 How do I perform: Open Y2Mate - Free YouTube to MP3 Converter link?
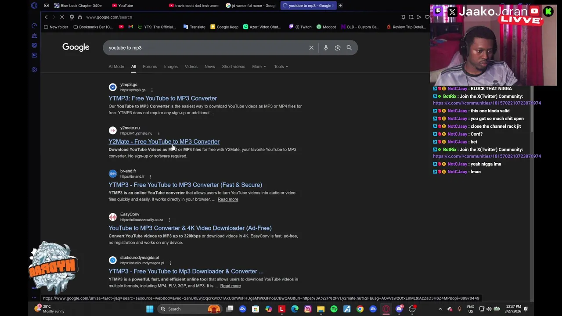click(x=164, y=142)
